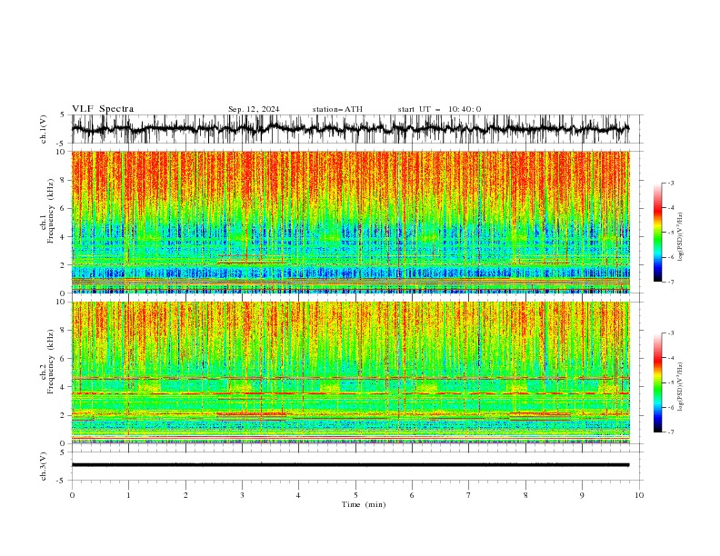The width and height of the screenshot is (720, 556).
Task: Click the "start UT = 10:40:0" header text
Action: point(439,109)
